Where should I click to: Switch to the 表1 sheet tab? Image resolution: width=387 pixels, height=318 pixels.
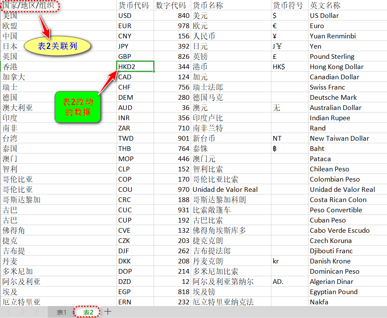point(61,312)
